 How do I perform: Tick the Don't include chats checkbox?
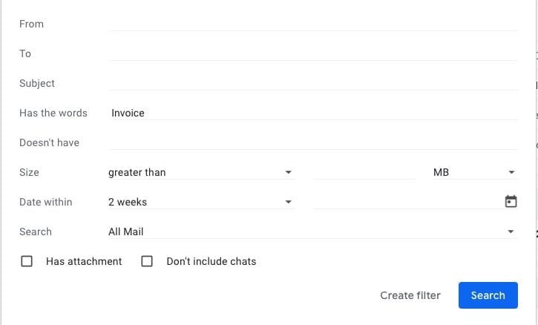coord(147,261)
